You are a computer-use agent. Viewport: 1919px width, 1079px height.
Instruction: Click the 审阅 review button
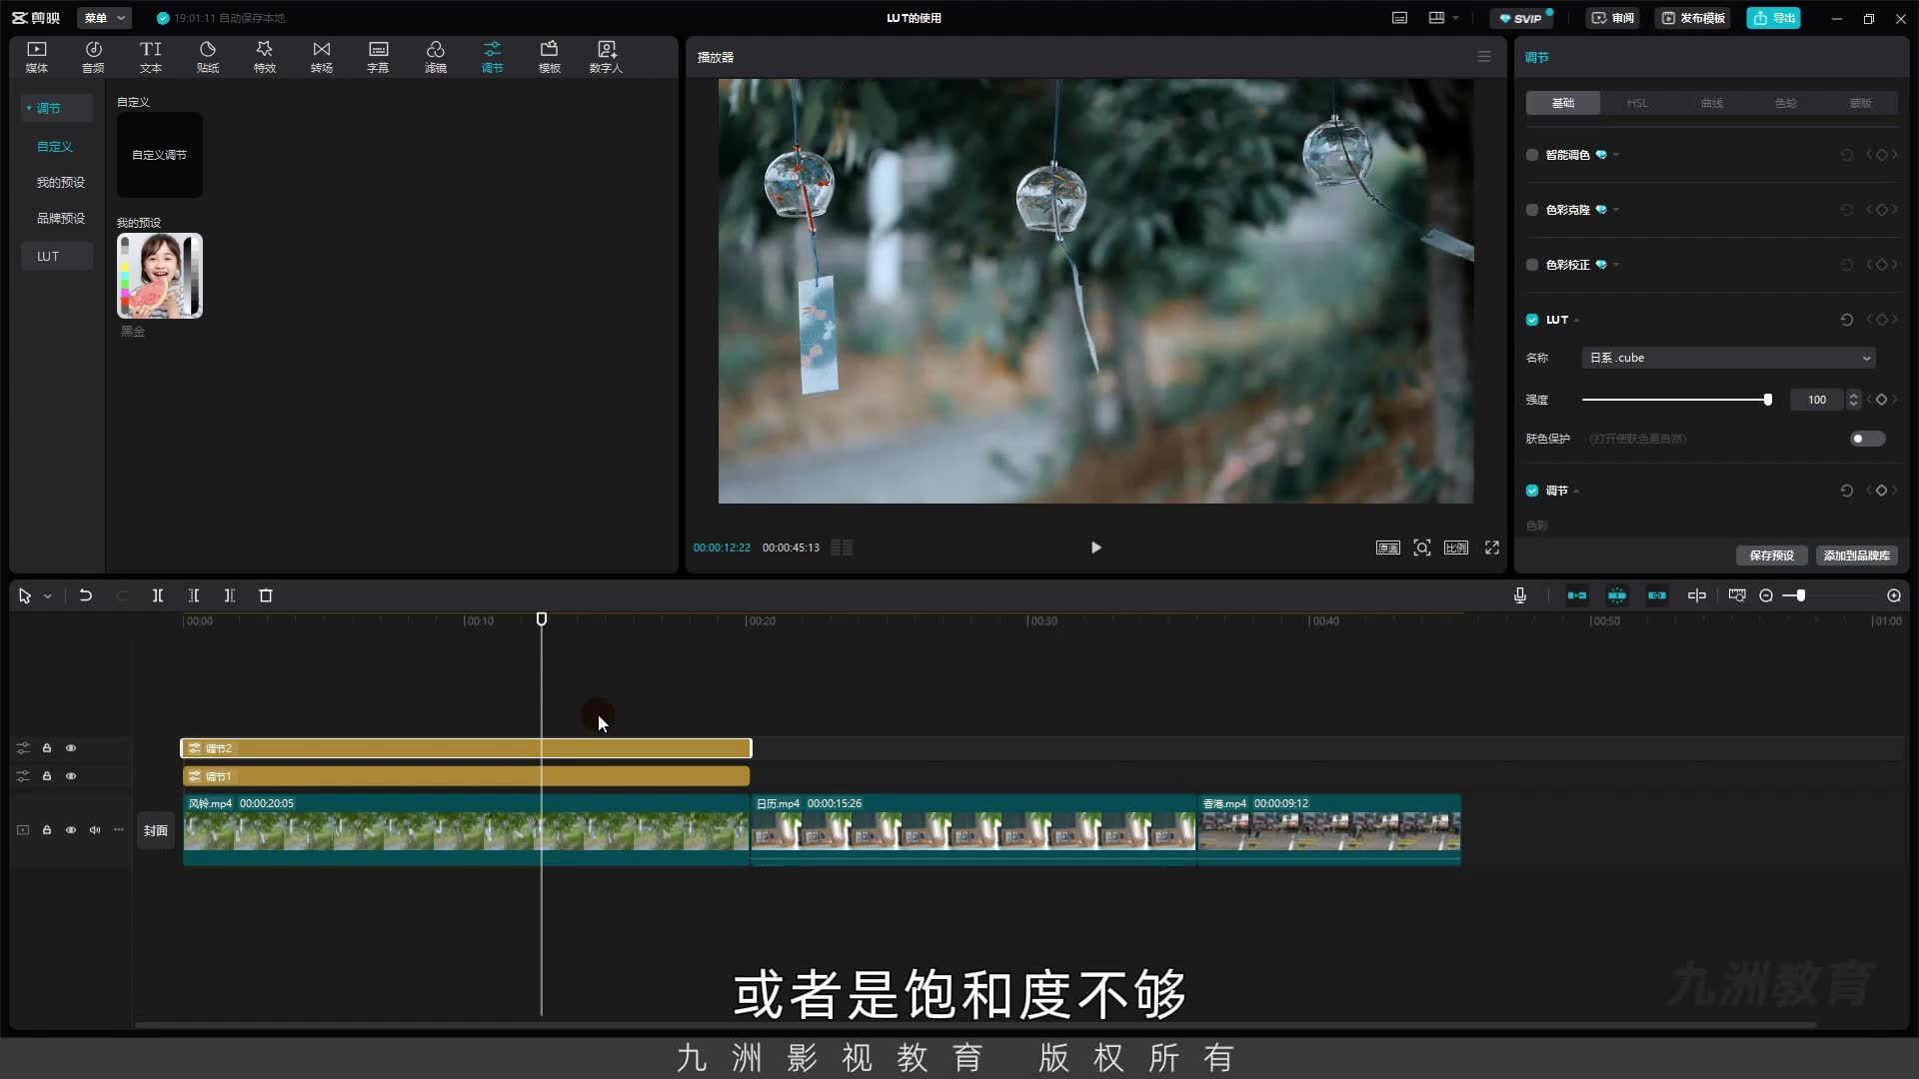(x=1613, y=18)
